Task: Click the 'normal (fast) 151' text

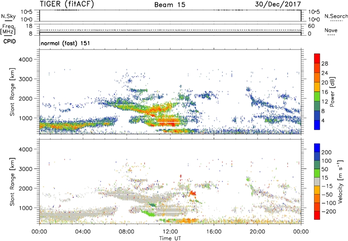Action: (66, 43)
